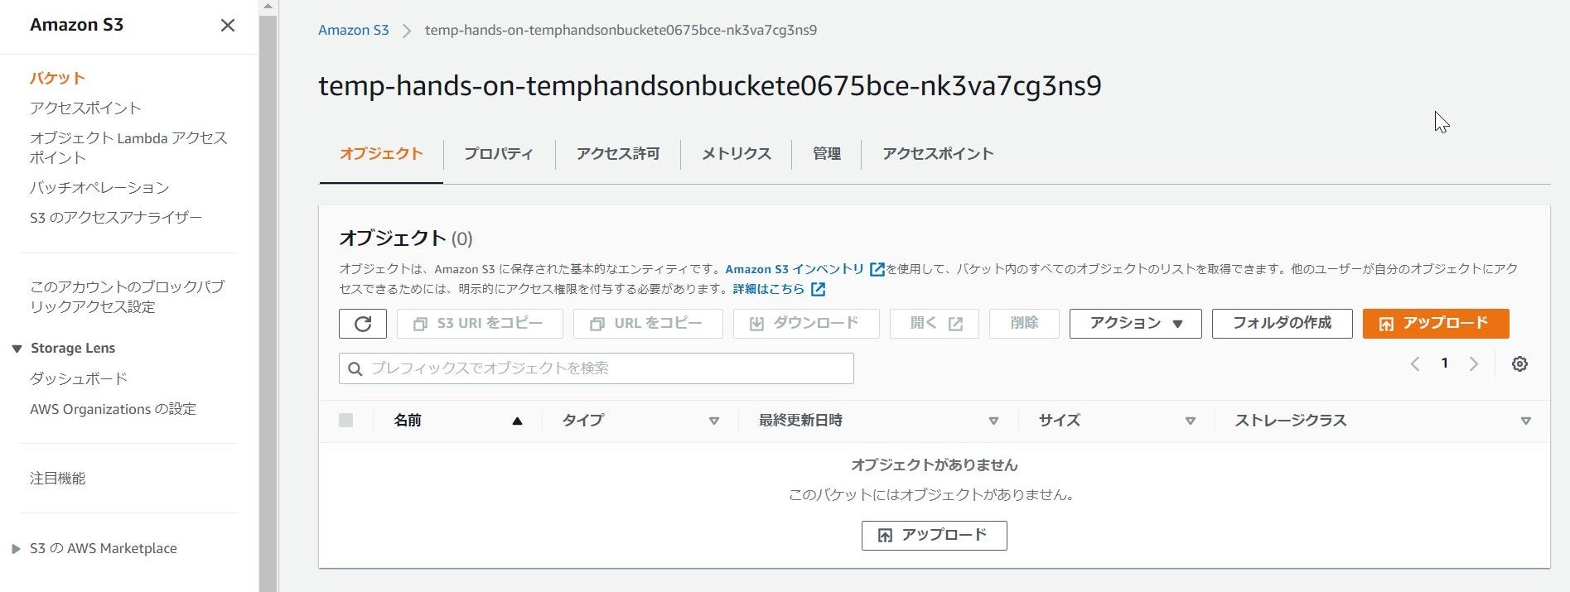Screen dimensions: 1570x592
Task: Sort by サイズ column arrow
Action: pos(1191,421)
